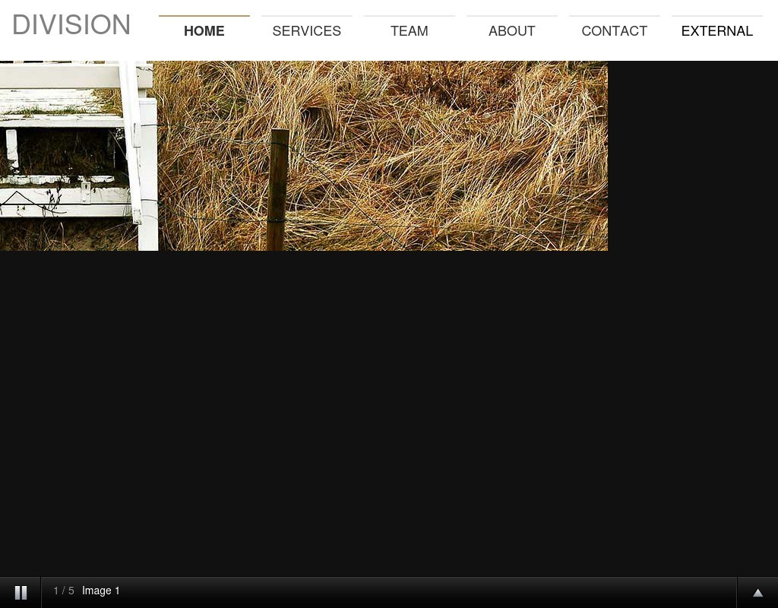
Task: Click the highlighted line above HOME
Action: pyautogui.click(x=204, y=16)
